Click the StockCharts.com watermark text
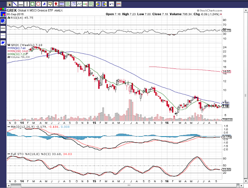The width and height of the screenshot is (248, 188). point(209,10)
